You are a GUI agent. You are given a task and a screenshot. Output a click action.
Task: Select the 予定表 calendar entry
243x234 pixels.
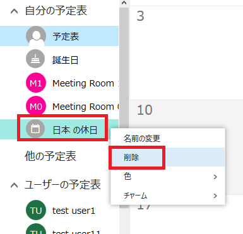tap(59, 36)
